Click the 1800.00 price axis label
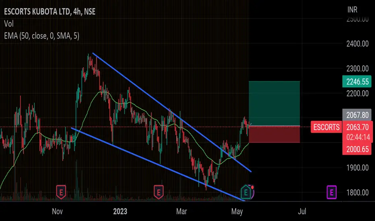This screenshot has width=375, height=221. [x=357, y=192]
